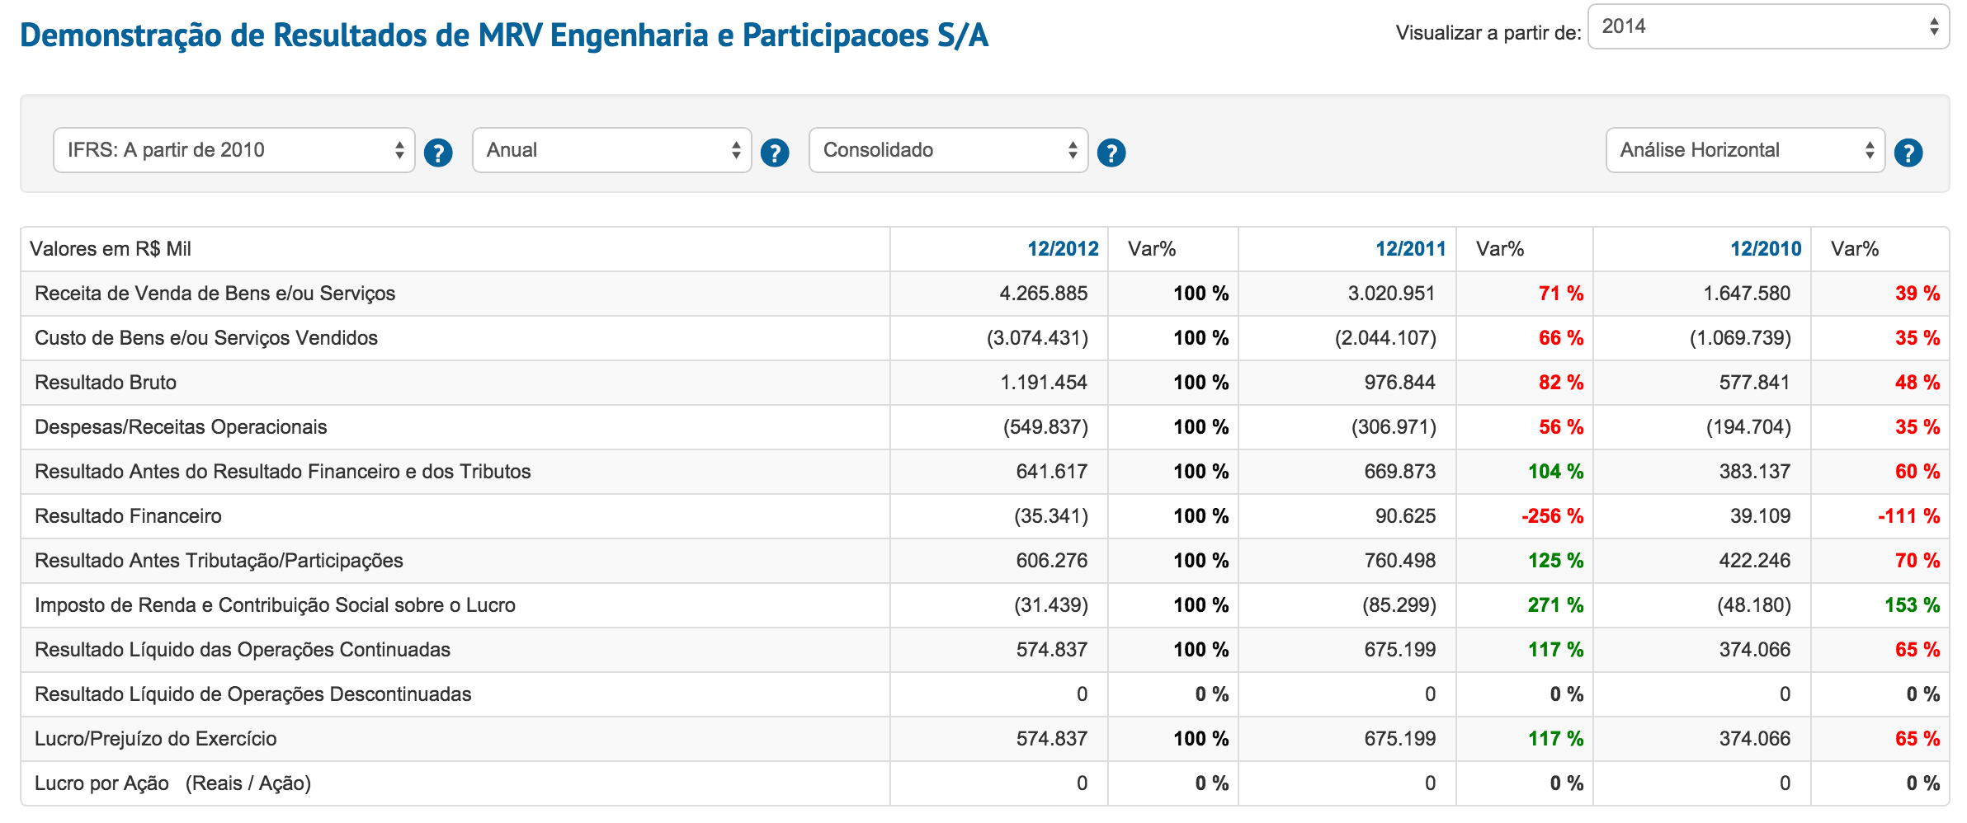Click the -256 % variation for Resultado Financeiro

pyautogui.click(x=1552, y=516)
